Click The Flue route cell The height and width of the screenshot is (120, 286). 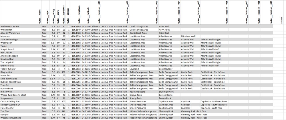(21, 111)
